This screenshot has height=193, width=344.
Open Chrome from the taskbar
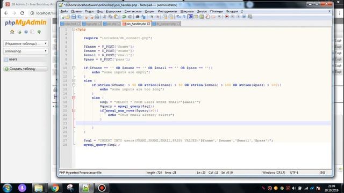pos(55,188)
